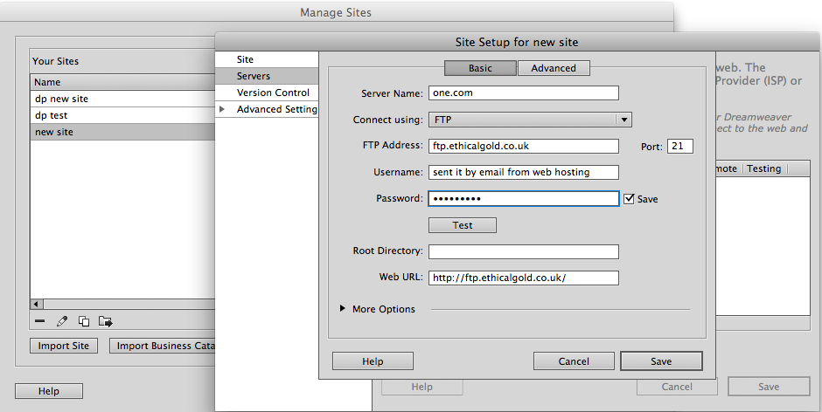822x412 pixels.
Task: Click the export site folder icon
Action: pos(106,321)
